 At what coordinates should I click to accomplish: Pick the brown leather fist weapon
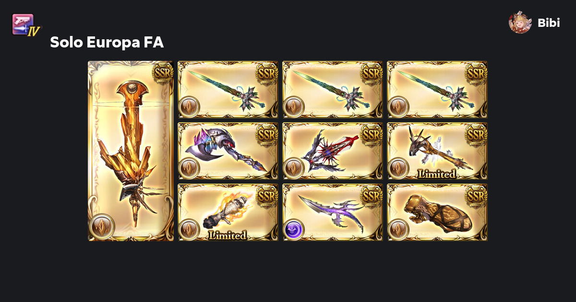(437, 212)
